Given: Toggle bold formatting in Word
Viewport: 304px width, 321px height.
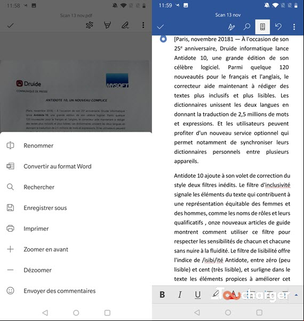Looking at the screenshot, I should 162,295.
